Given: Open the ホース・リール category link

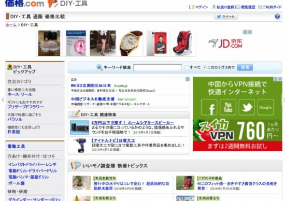Looking at the screenshot, I should pos(20,94).
